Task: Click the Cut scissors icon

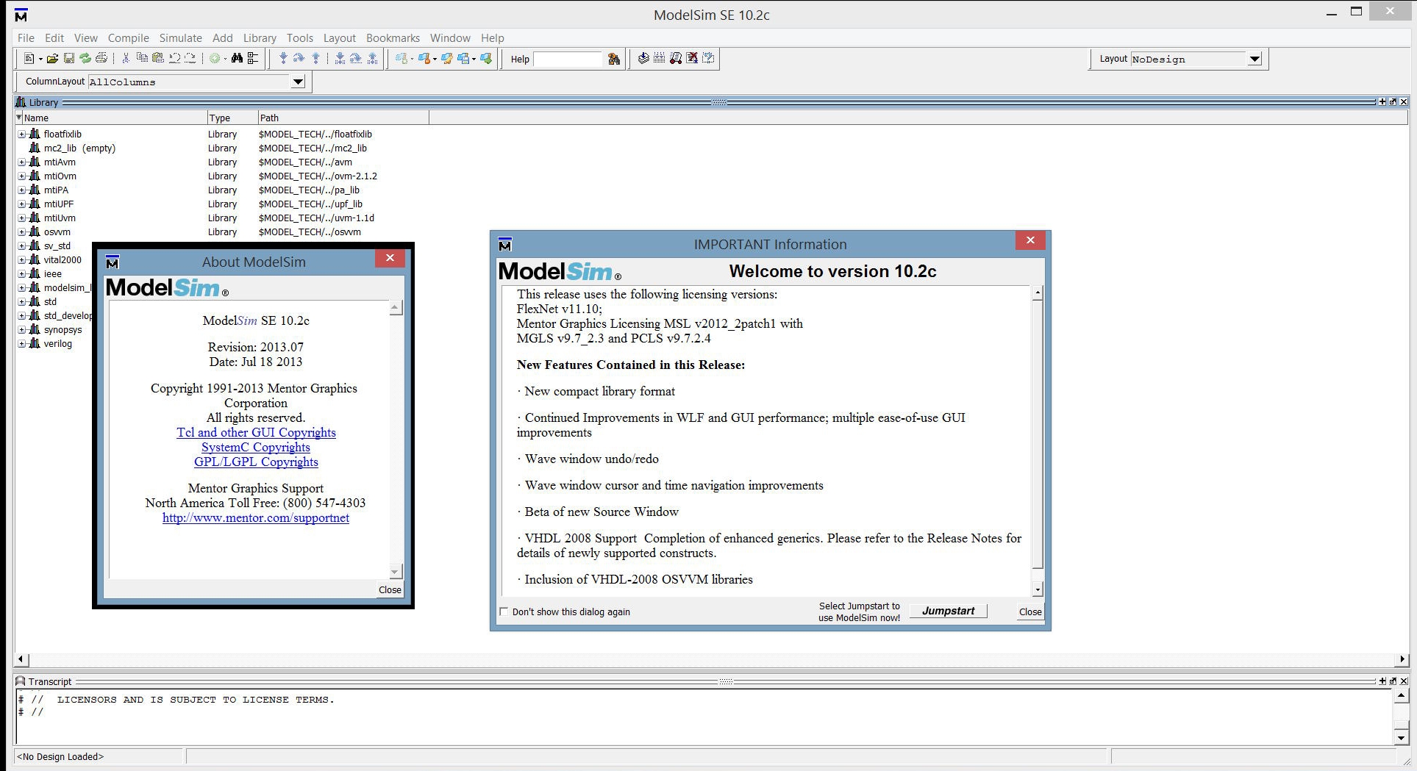Action: [x=126, y=59]
